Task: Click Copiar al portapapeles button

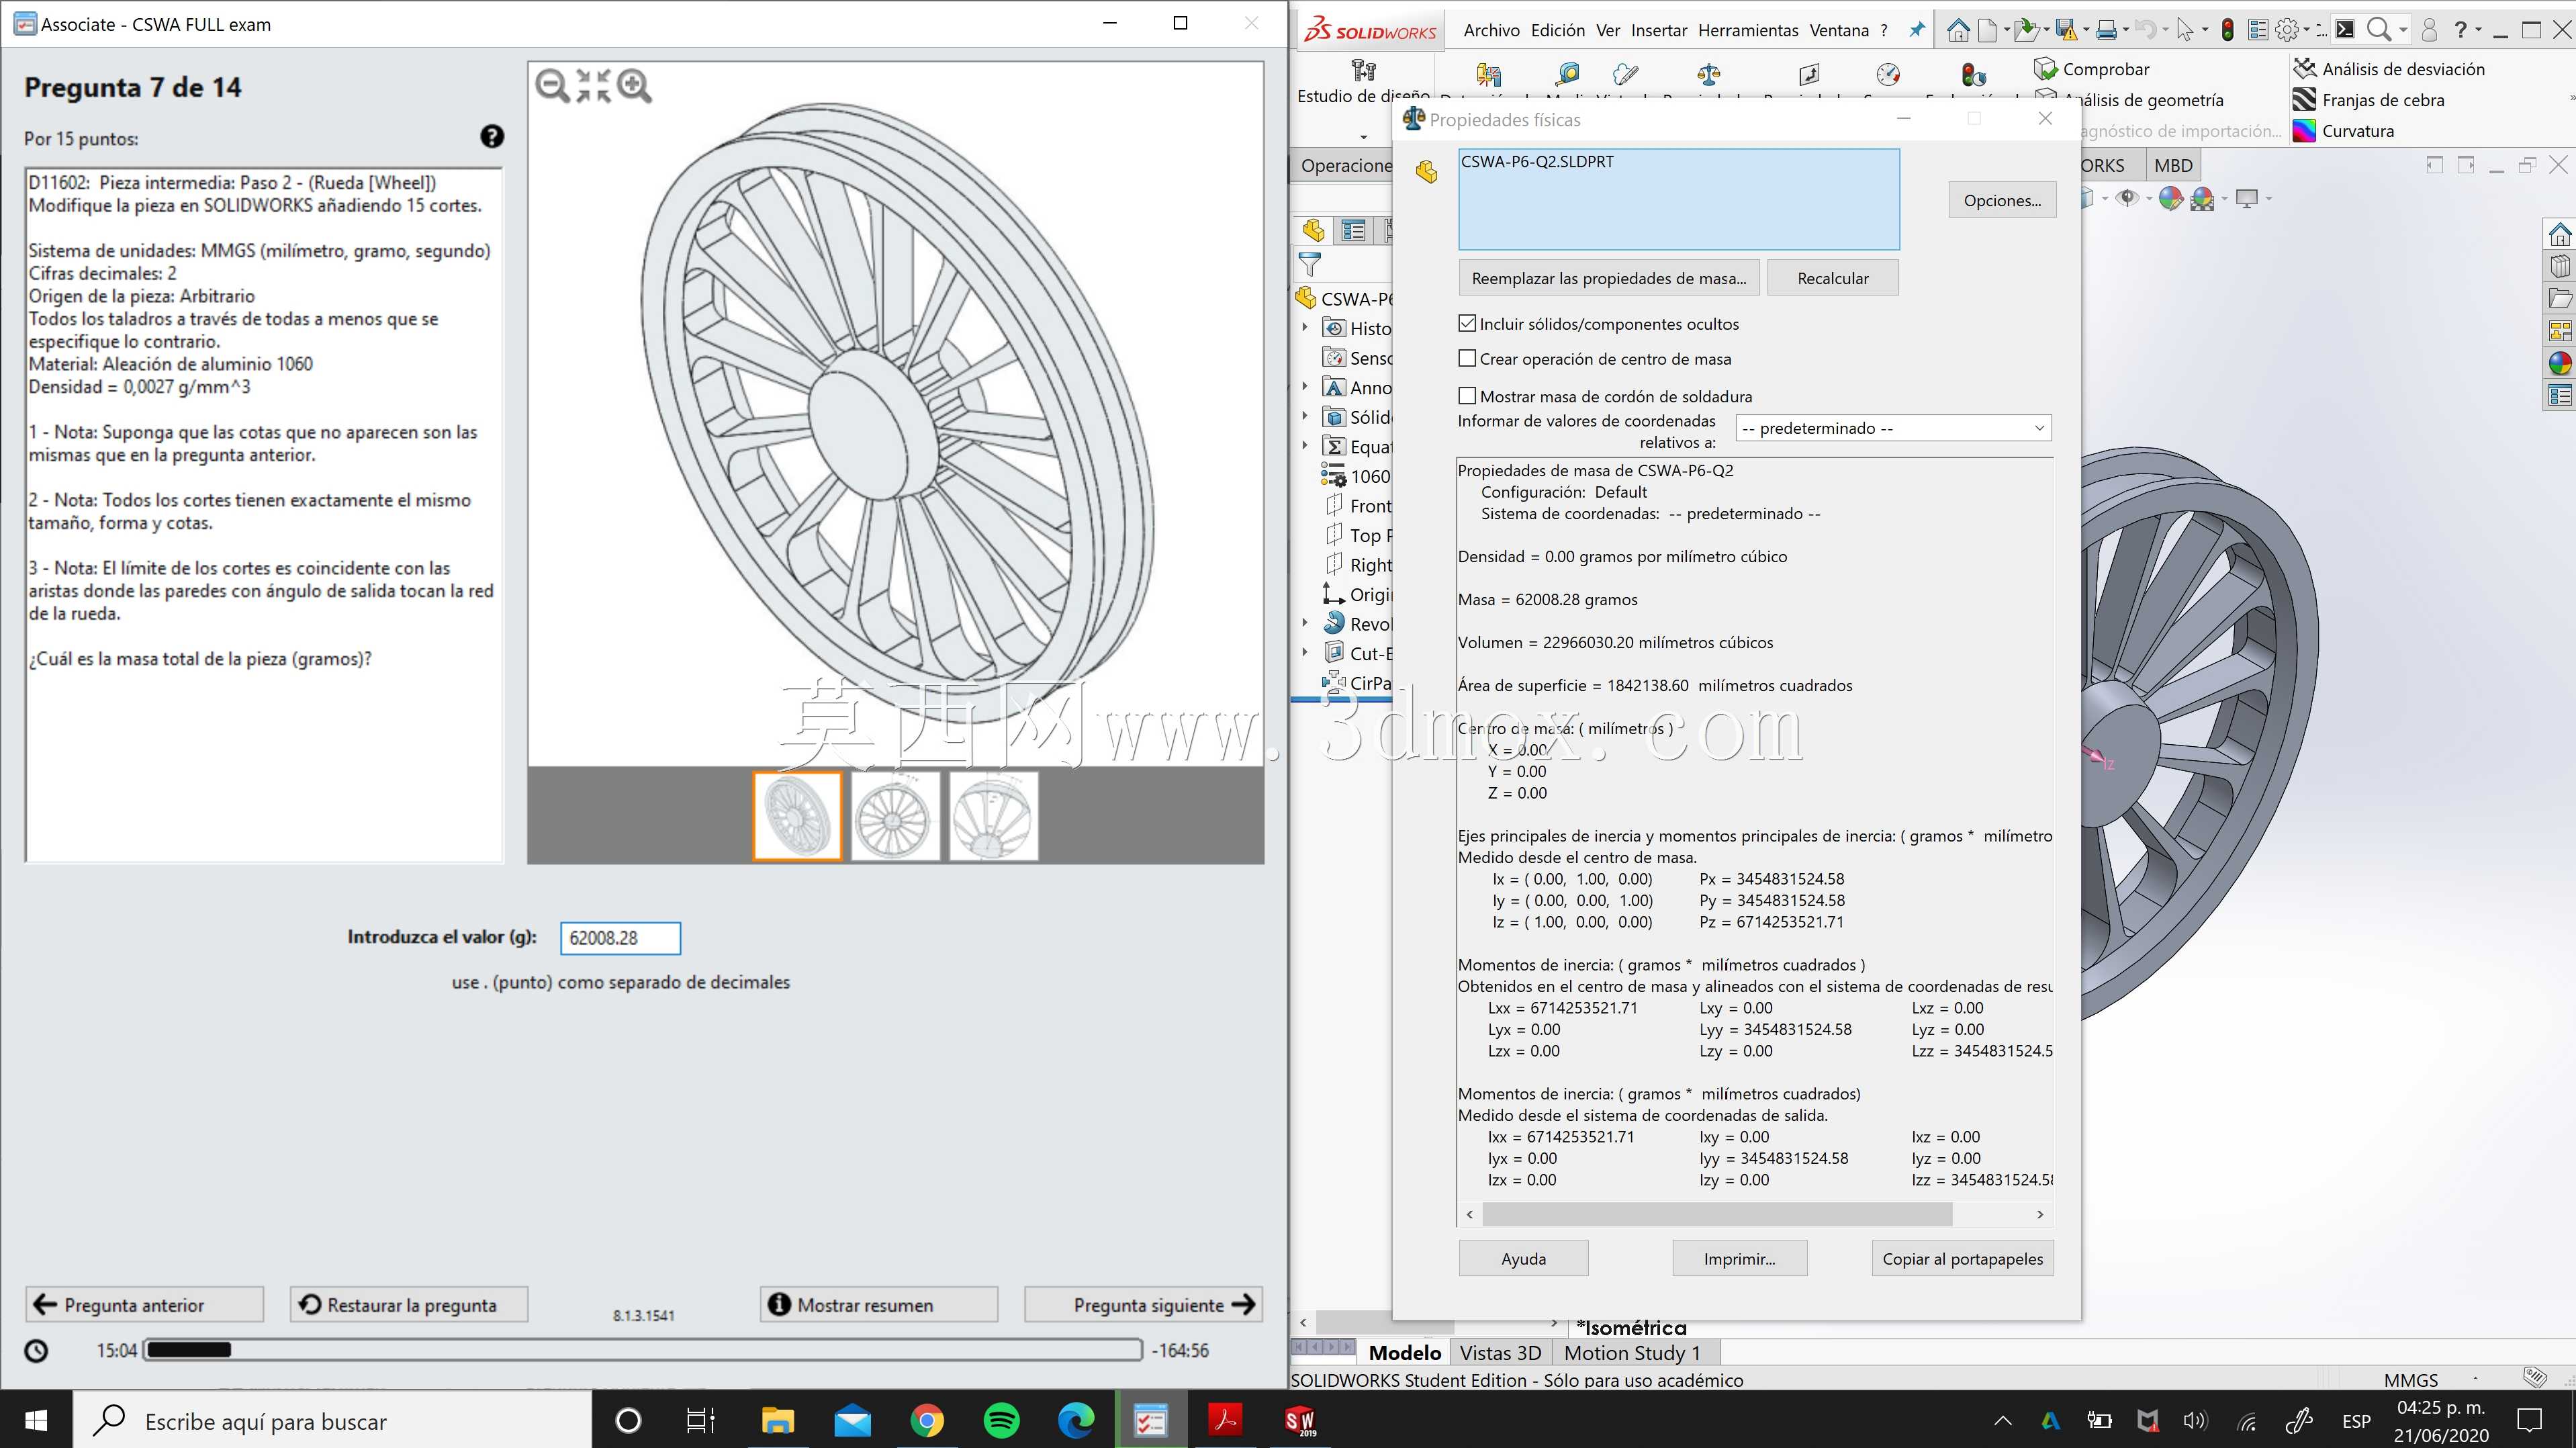Action: click(1962, 1258)
